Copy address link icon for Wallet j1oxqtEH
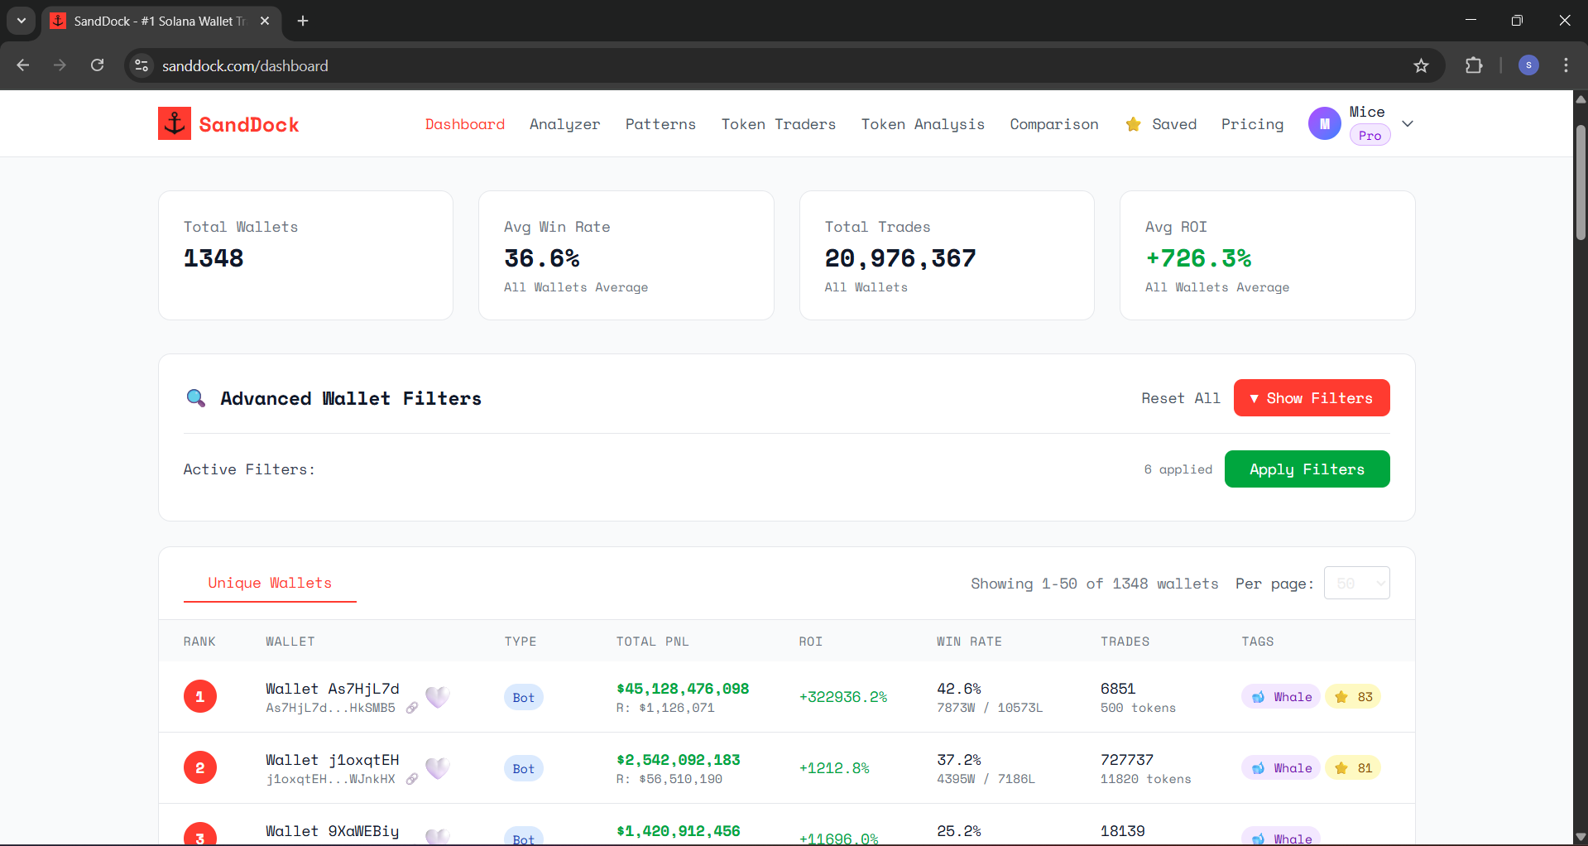 (412, 779)
